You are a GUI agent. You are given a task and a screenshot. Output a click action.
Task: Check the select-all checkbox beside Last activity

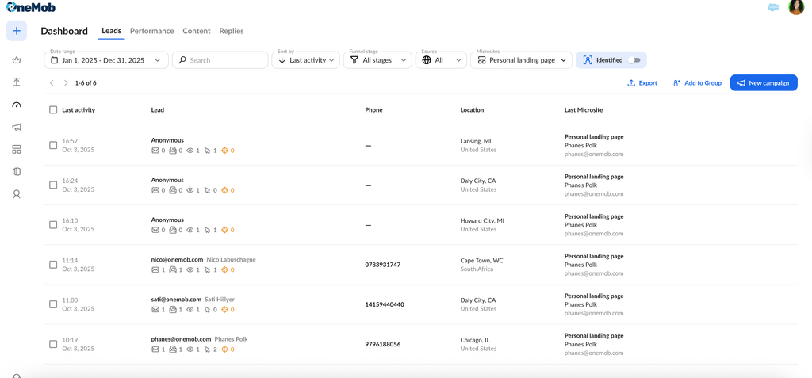coord(53,110)
